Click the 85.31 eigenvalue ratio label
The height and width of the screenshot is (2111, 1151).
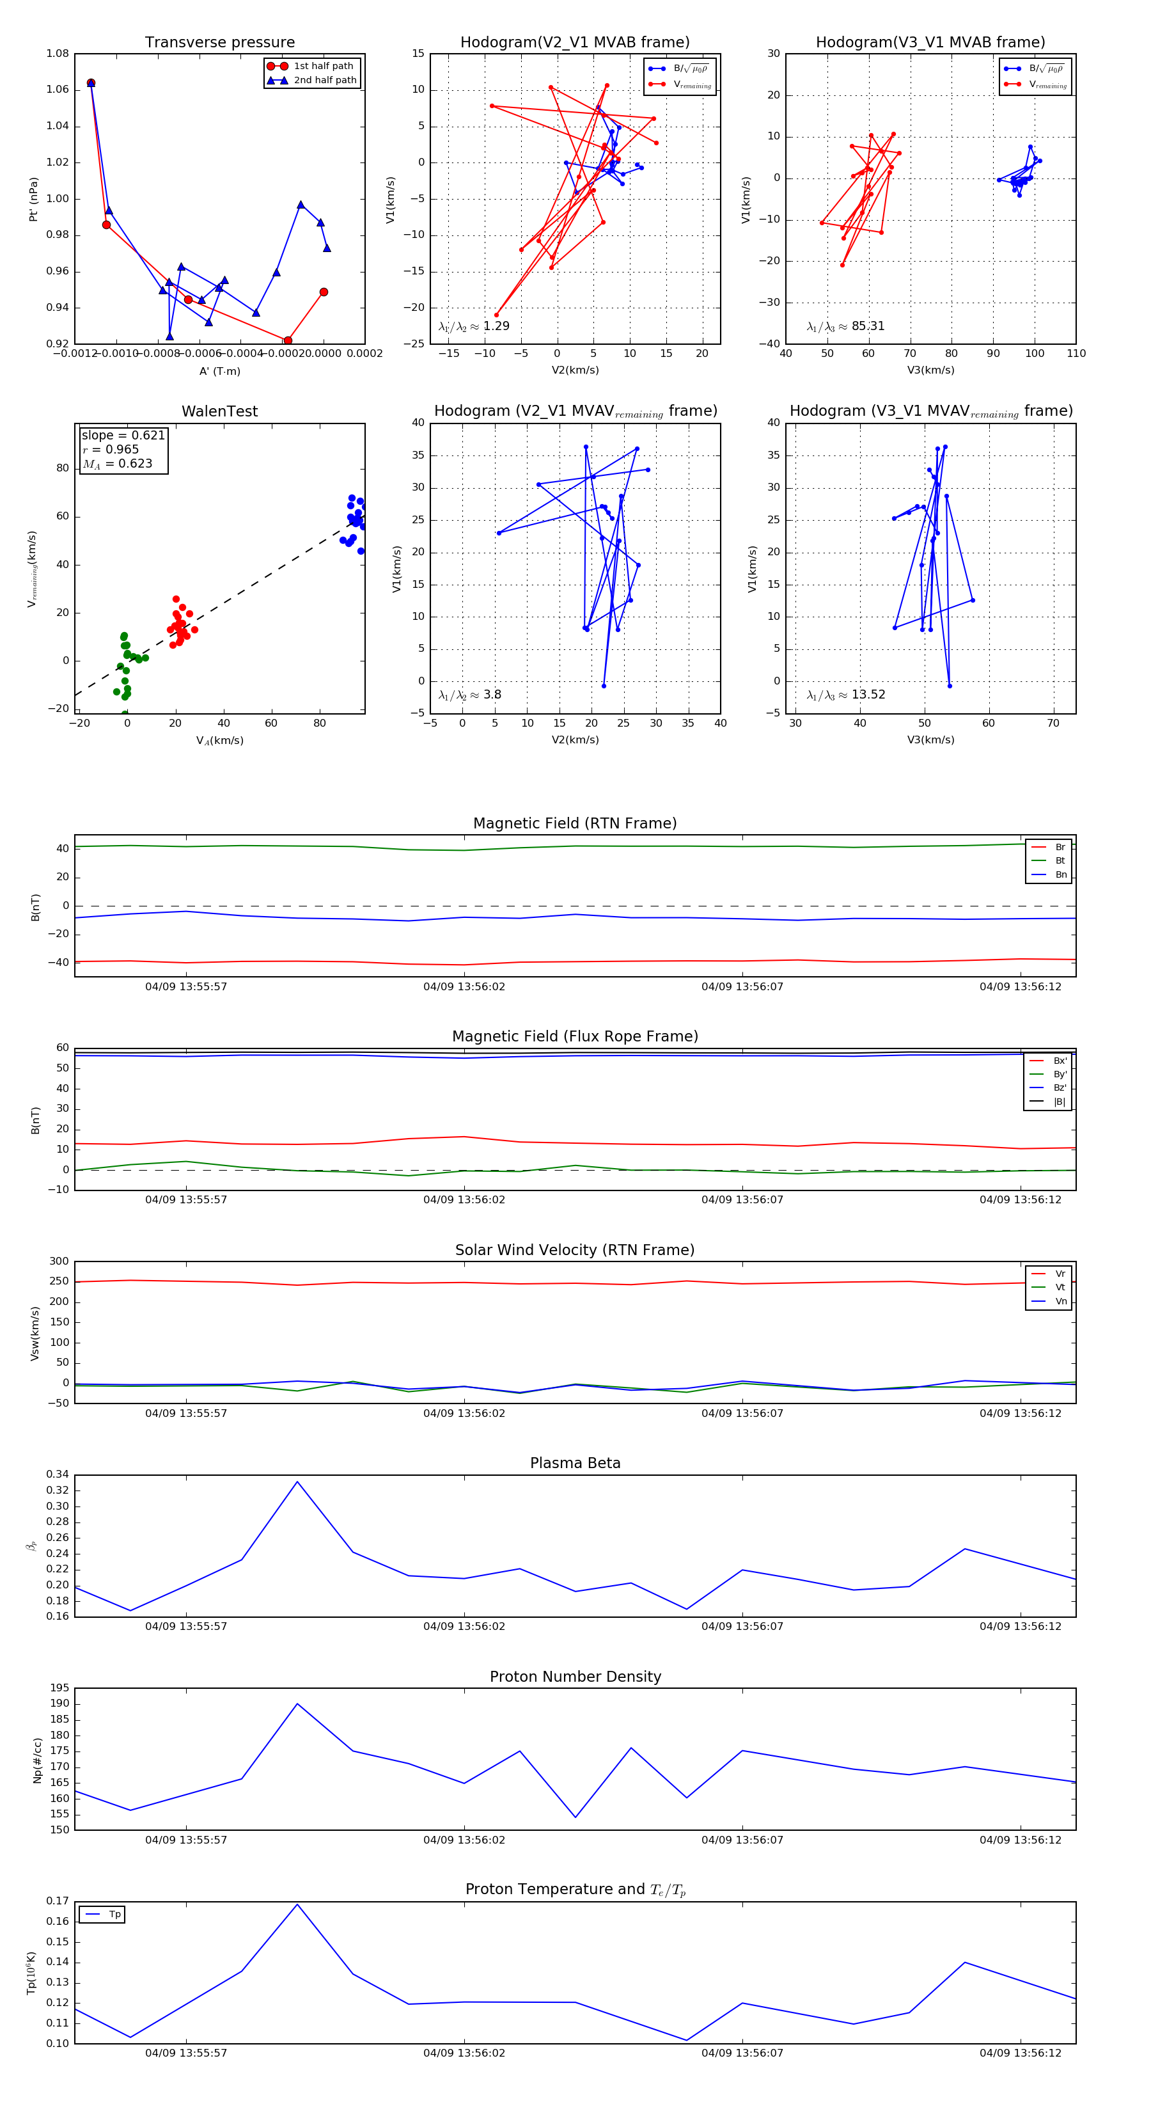tap(845, 326)
